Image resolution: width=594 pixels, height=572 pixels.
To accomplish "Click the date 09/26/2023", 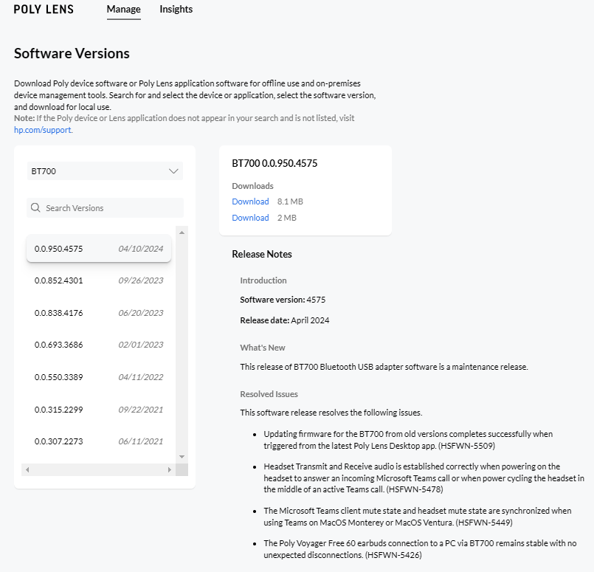I will 140,280.
